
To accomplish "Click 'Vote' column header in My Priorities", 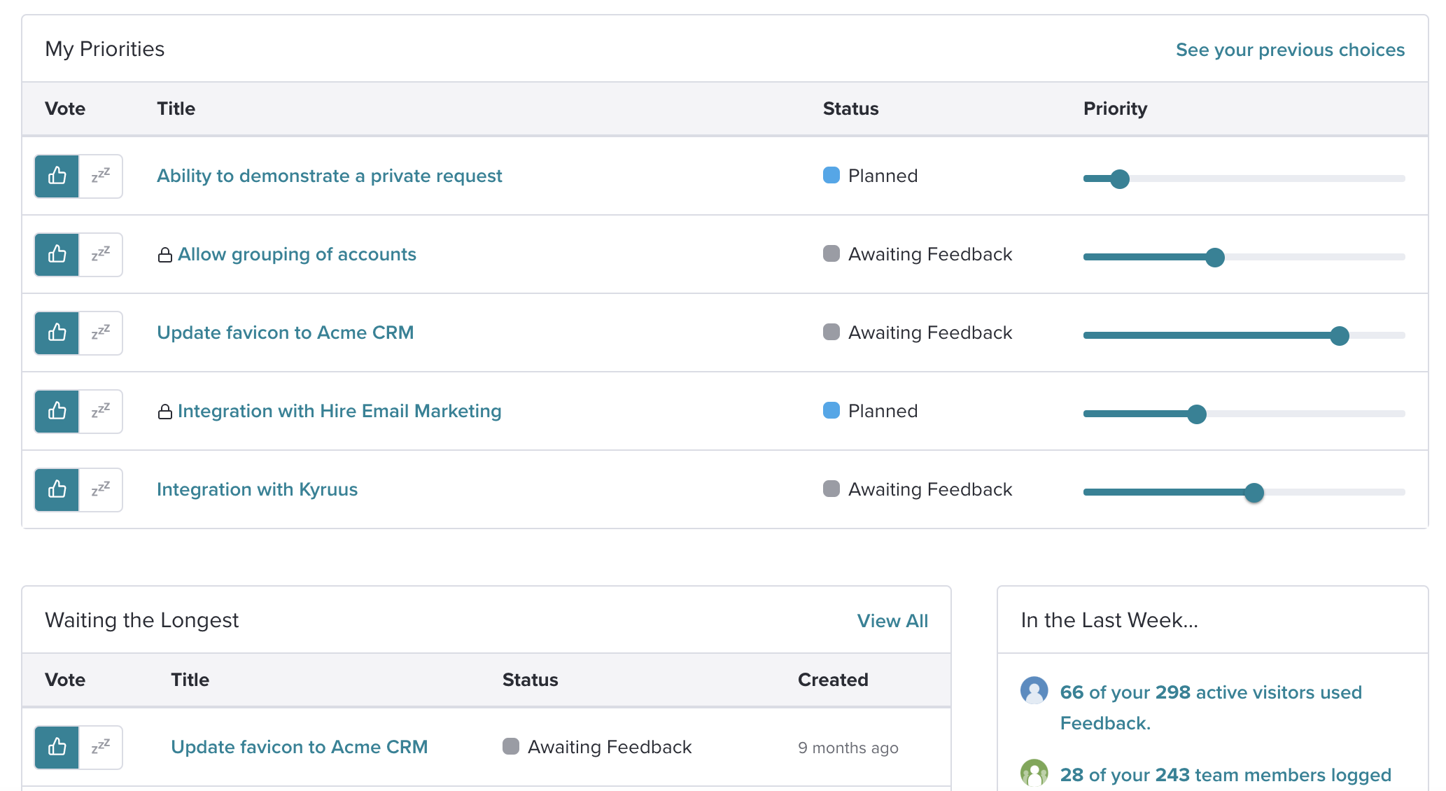I will 65,108.
